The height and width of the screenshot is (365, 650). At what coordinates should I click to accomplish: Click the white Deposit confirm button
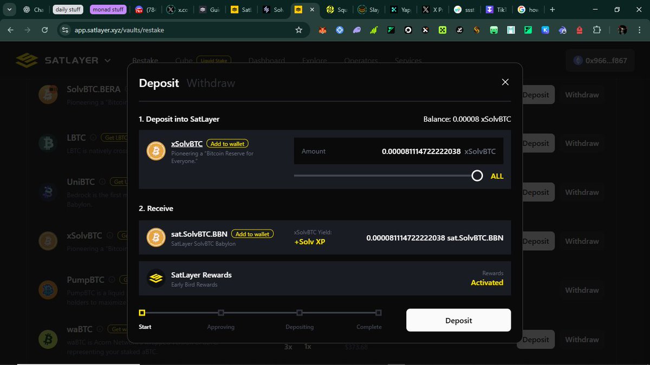click(x=459, y=320)
